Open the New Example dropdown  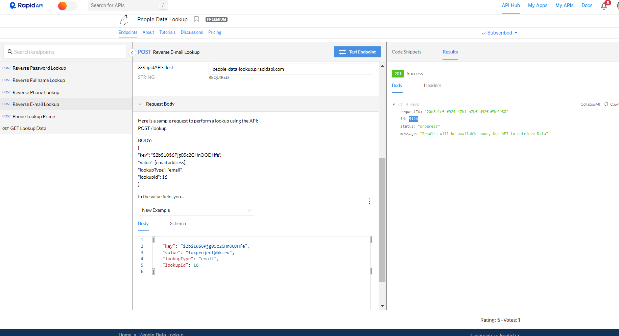[x=196, y=210]
